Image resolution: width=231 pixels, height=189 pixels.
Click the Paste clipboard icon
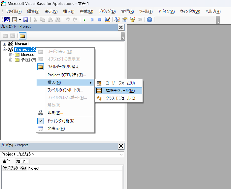[50, 19]
